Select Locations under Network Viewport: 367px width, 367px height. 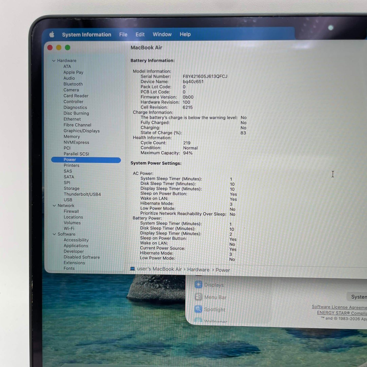(x=73, y=217)
